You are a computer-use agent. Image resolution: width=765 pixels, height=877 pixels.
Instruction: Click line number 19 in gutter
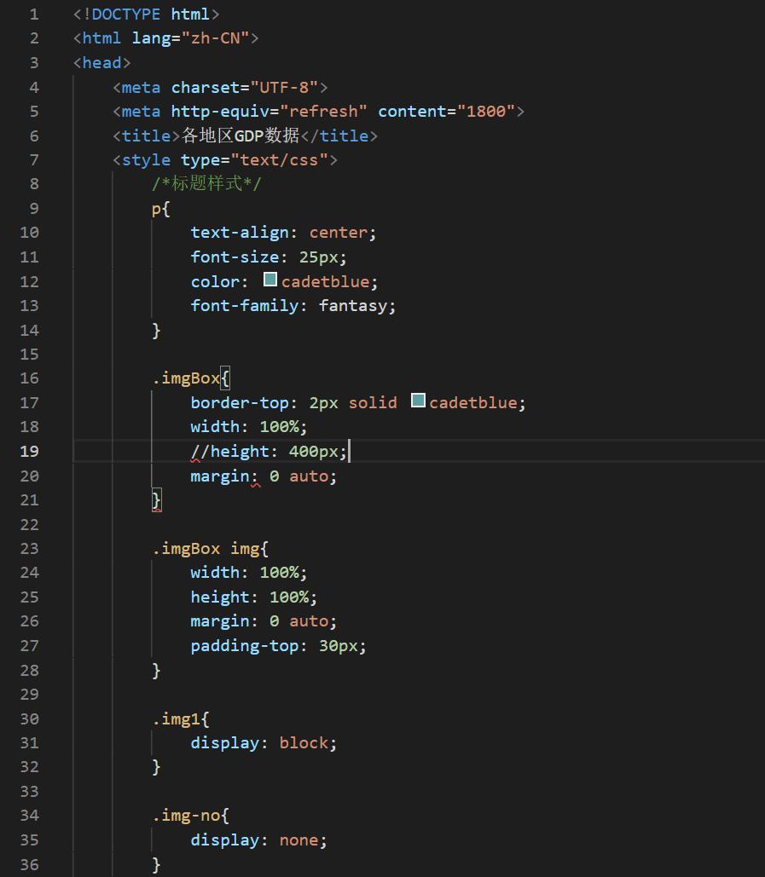click(29, 452)
